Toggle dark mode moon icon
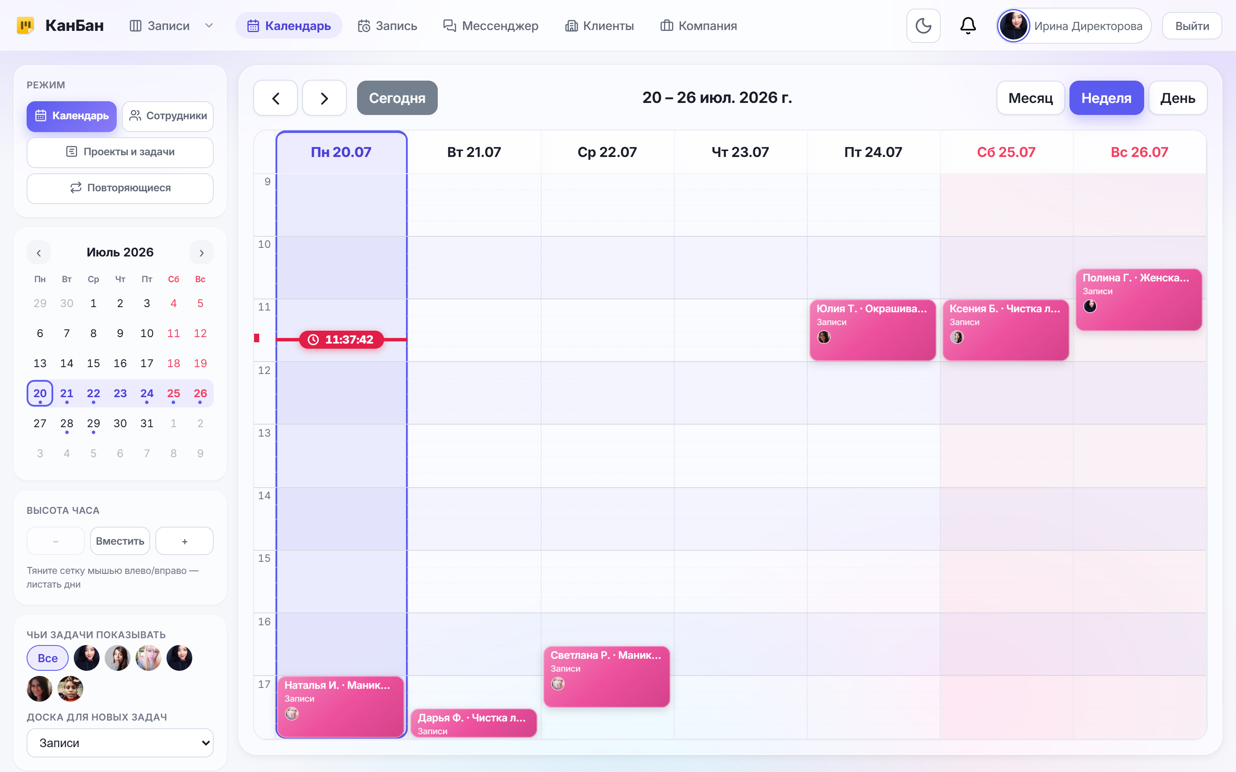Image resolution: width=1236 pixels, height=772 pixels. point(923,26)
